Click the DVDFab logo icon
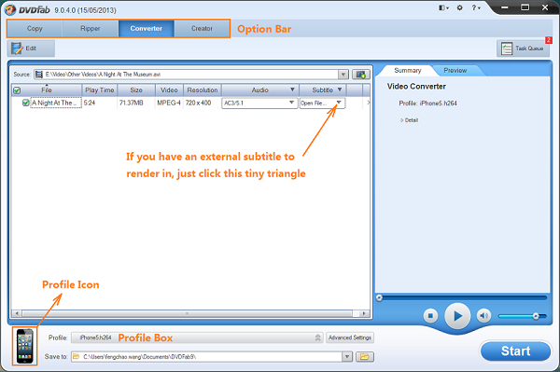Screen dimensions: 560x372 tap(10, 9)
